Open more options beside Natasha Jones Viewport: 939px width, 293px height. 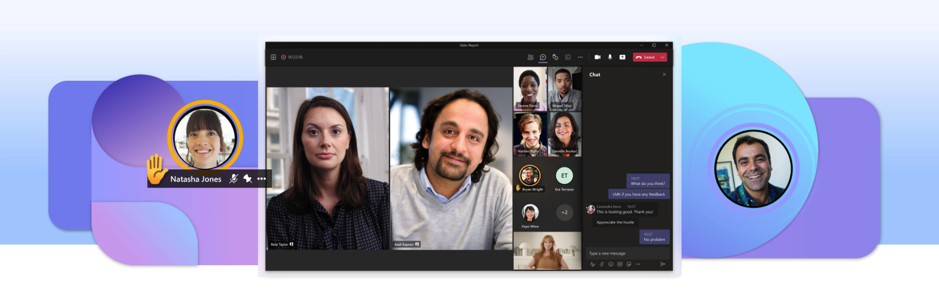[262, 179]
